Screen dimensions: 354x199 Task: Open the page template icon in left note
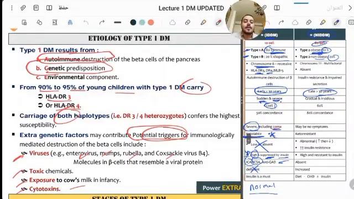point(36,8)
